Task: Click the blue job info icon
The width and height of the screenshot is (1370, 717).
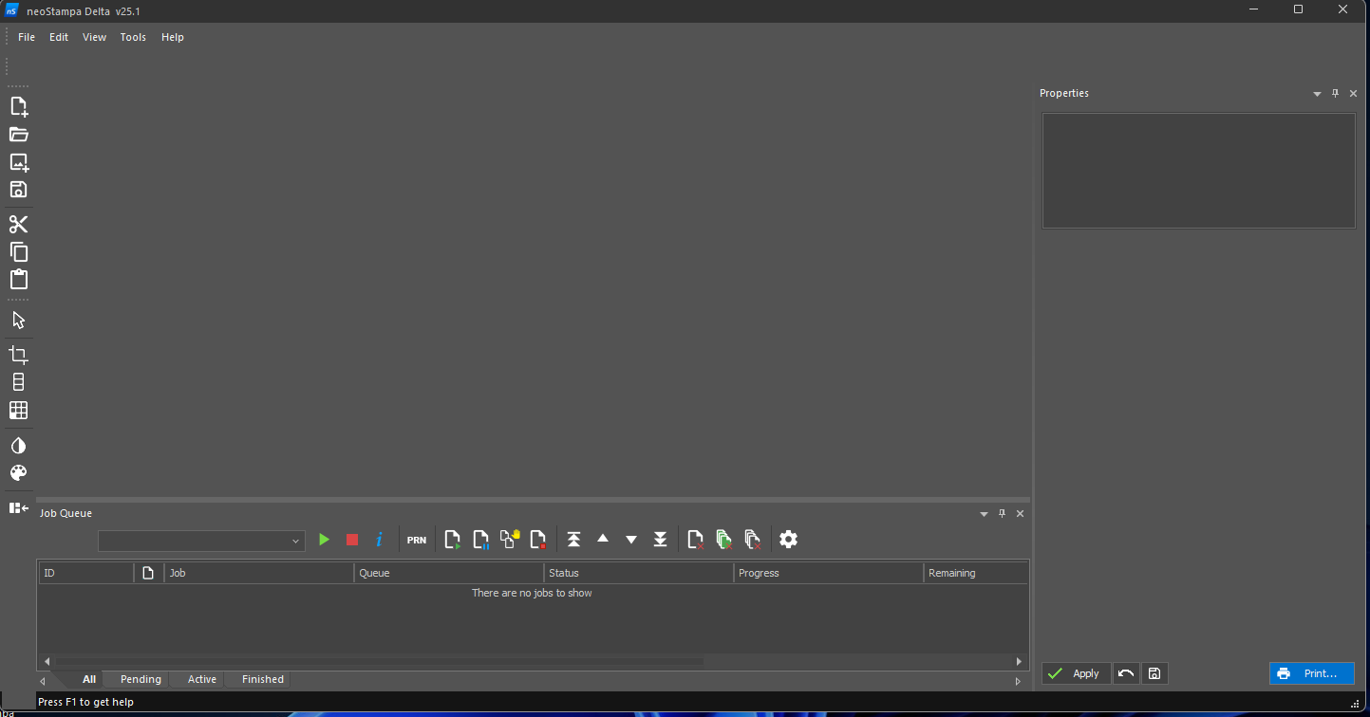Action: click(x=380, y=540)
